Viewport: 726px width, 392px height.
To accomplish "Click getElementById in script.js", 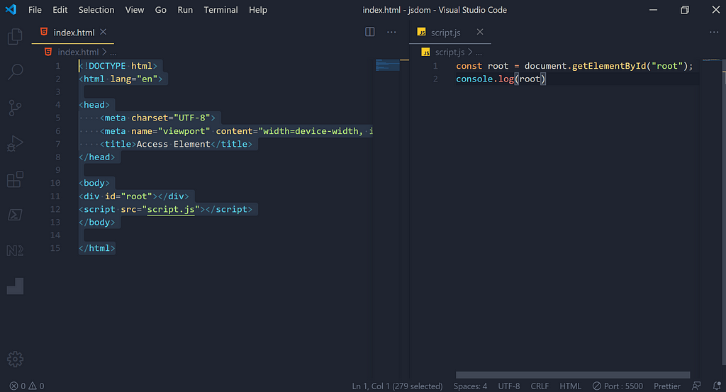I will (x=609, y=66).
